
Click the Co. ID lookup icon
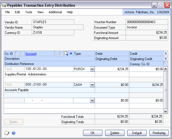[x=17, y=54]
